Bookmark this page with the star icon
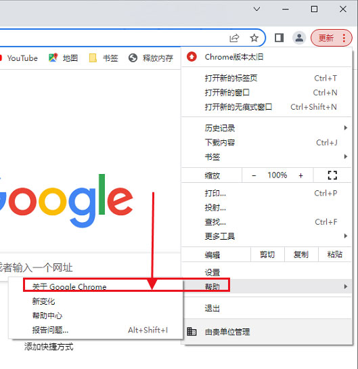This screenshot has height=369, width=358. 254,38
